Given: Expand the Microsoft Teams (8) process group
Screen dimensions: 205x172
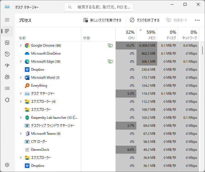Looking at the screenshot, I should point(21,134).
